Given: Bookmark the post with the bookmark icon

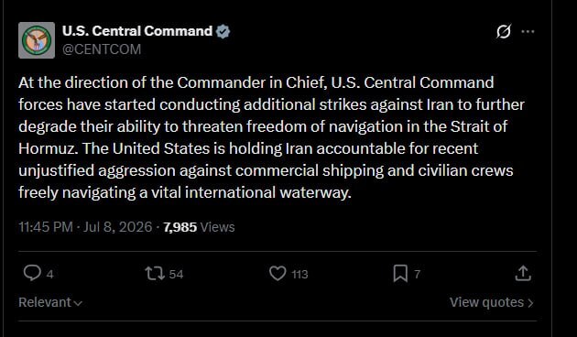Looking at the screenshot, I should 400,273.
